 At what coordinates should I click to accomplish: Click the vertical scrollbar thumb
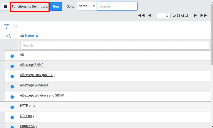pos(212,34)
